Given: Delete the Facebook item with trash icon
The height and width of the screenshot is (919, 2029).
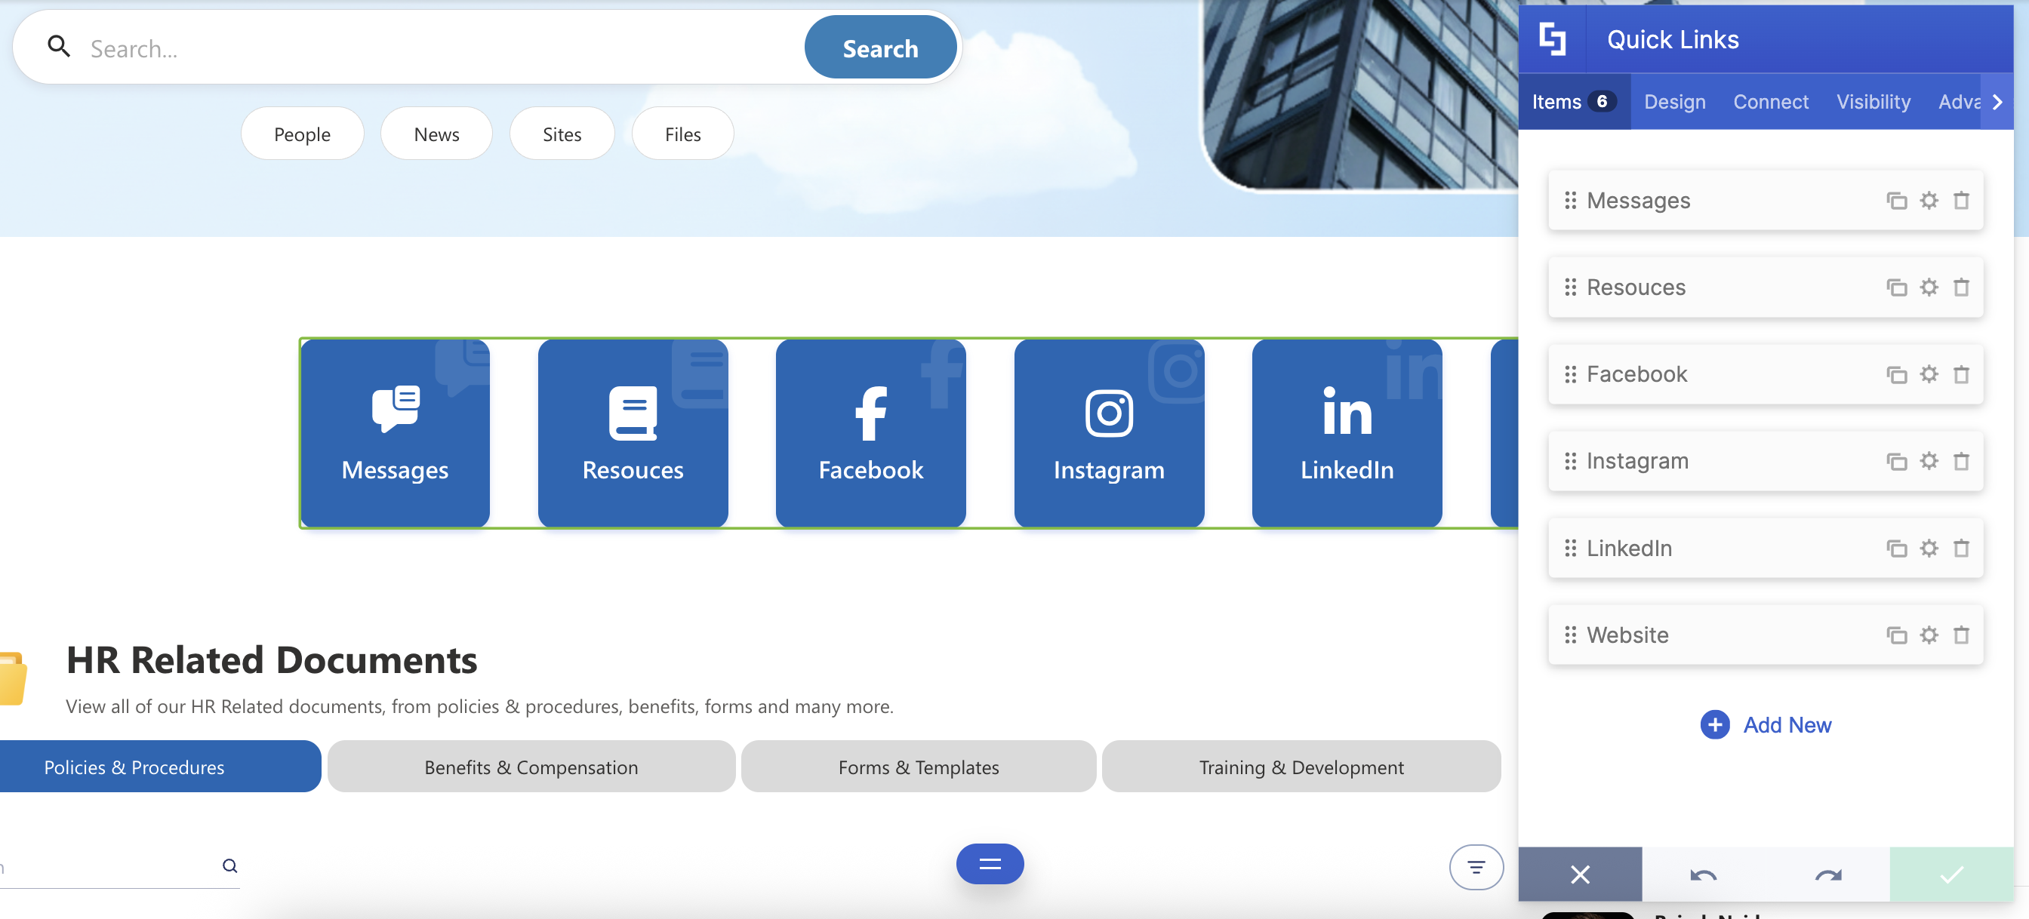Looking at the screenshot, I should coord(1960,374).
